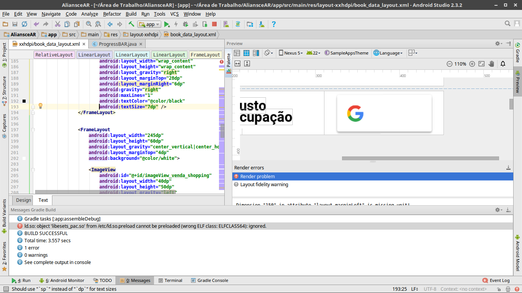
Task: Toggle Blueprint view mode
Action: tap(246, 53)
